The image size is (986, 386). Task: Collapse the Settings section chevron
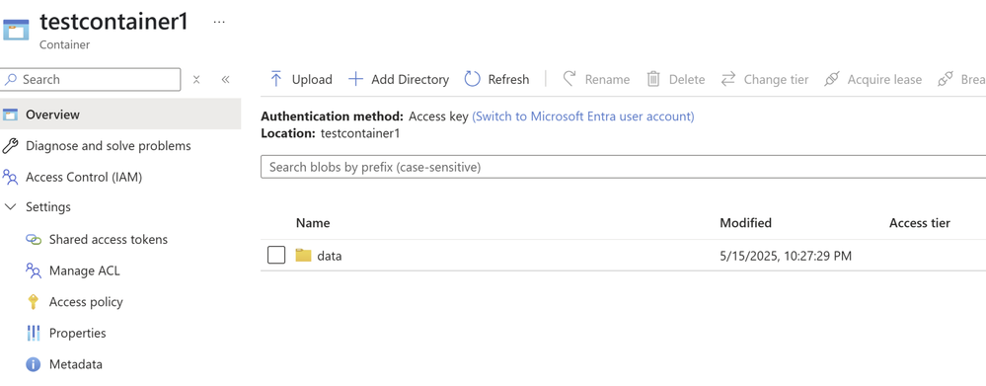(x=10, y=207)
